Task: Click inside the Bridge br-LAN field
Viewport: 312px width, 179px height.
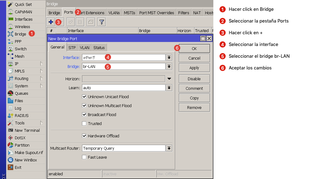Action: coord(123,66)
